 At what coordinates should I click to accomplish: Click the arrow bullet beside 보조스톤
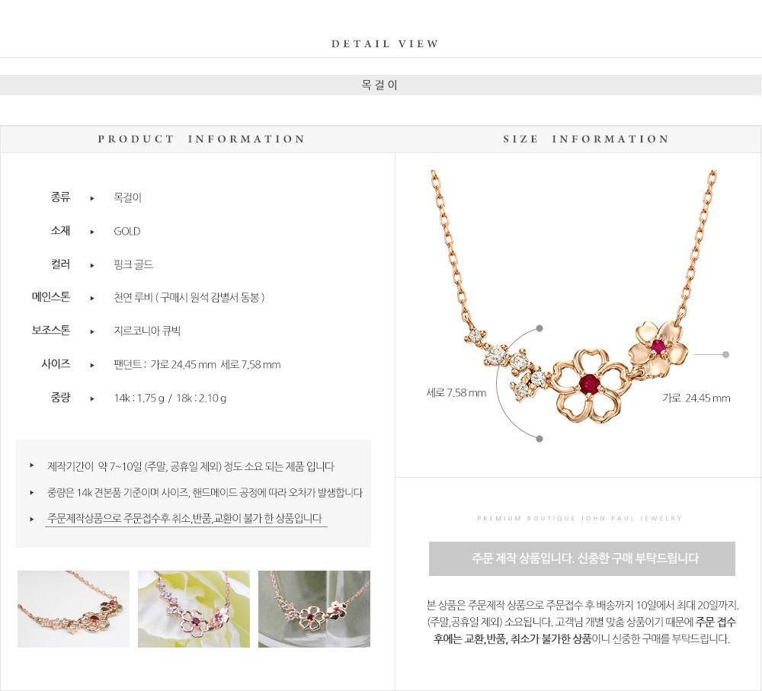(x=92, y=332)
